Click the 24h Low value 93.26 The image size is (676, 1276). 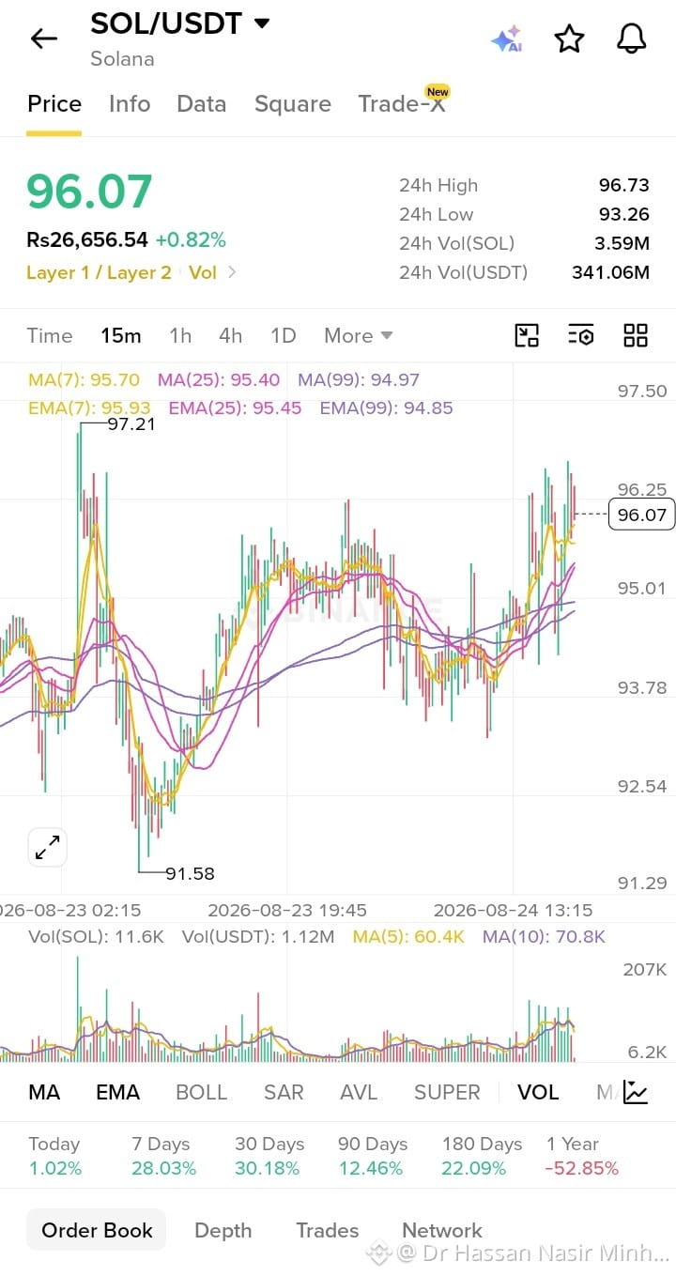click(x=624, y=215)
